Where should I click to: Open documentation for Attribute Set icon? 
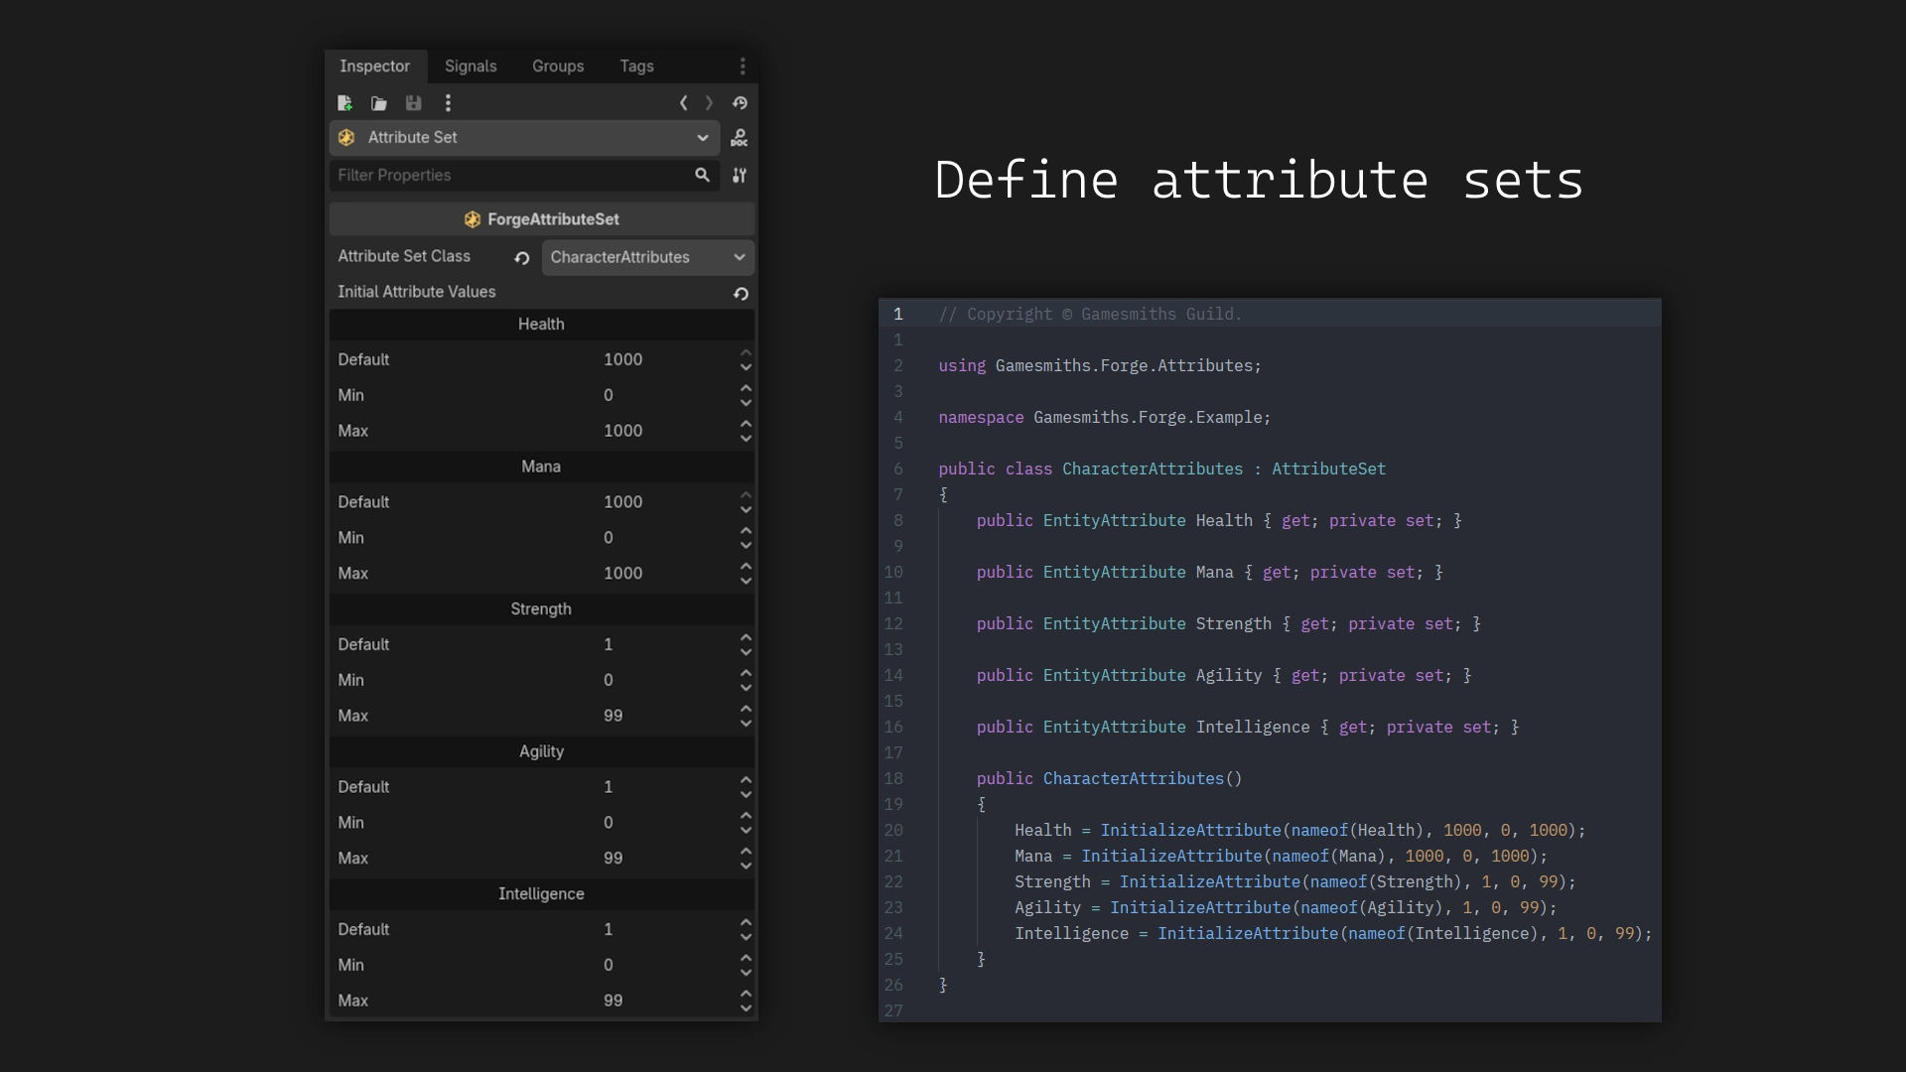click(740, 138)
